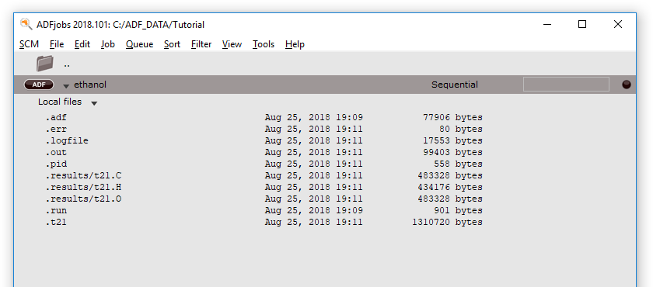Open the Job menu
653x287 pixels.
(108, 44)
